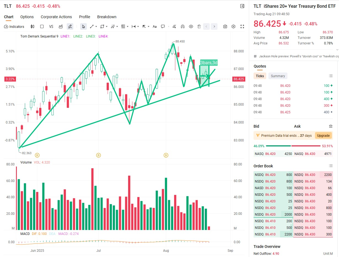Click the 86.425 current price tag

coord(239,79)
